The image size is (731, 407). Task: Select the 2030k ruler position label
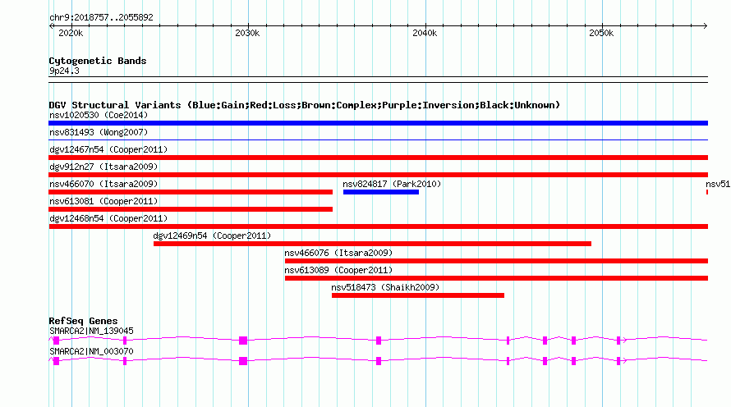pos(247,33)
